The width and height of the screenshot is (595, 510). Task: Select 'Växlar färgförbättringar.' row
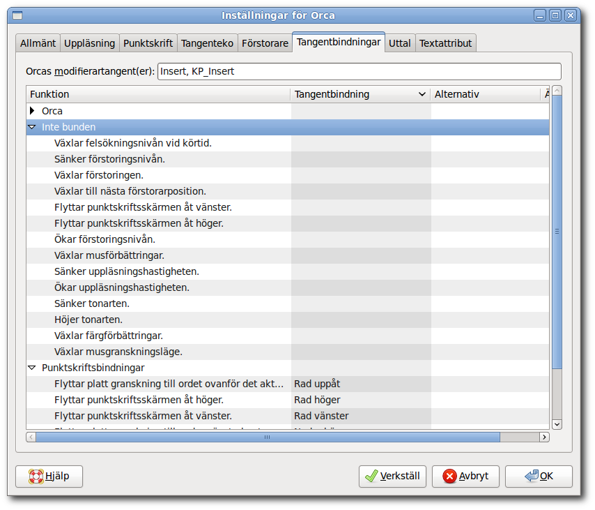(x=288, y=336)
